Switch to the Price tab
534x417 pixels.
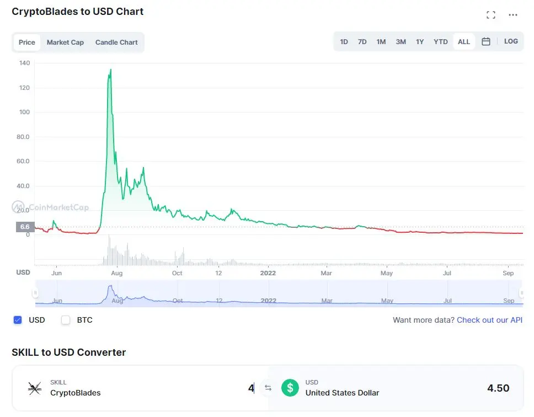click(27, 42)
